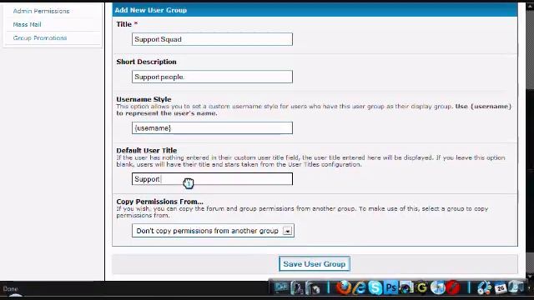The image size is (534, 300).
Task: Focus the Short Description field
Action: (x=212, y=77)
